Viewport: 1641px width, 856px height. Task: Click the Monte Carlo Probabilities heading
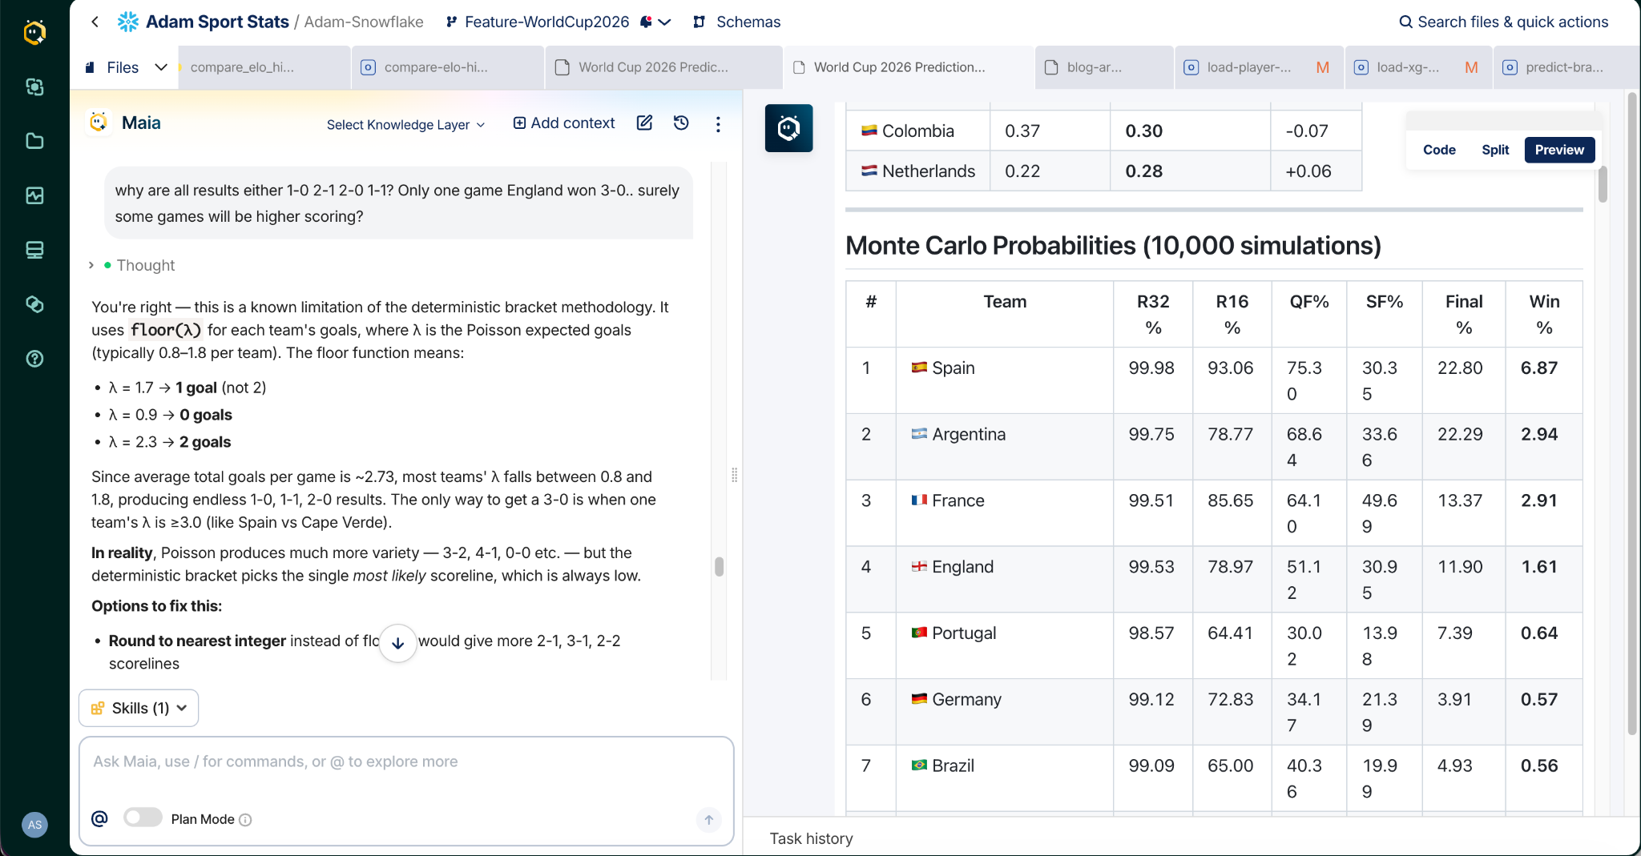coord(1113,245)
